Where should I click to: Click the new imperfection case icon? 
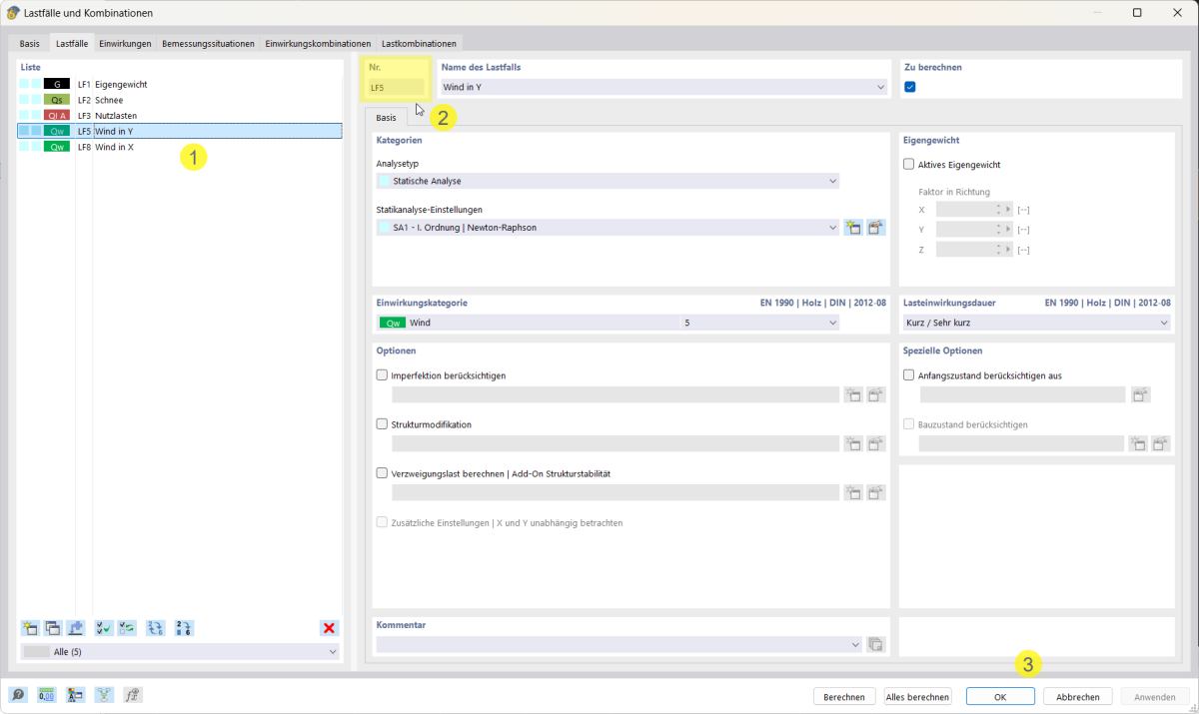pos(853,394)
